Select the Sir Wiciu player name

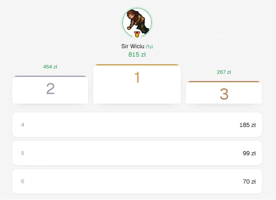coord(133,46)
